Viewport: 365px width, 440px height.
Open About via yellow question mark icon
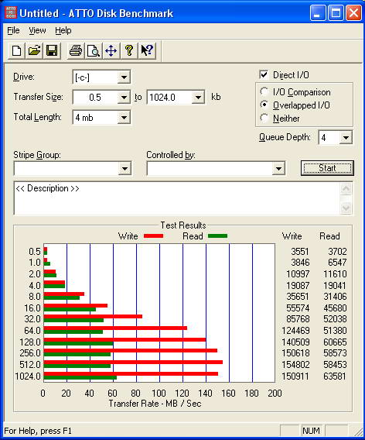coord(129,51)
